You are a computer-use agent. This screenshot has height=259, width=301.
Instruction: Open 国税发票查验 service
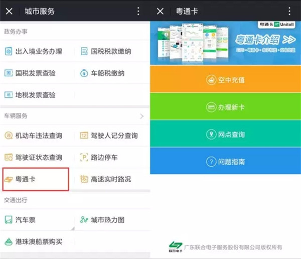point(37,73)
